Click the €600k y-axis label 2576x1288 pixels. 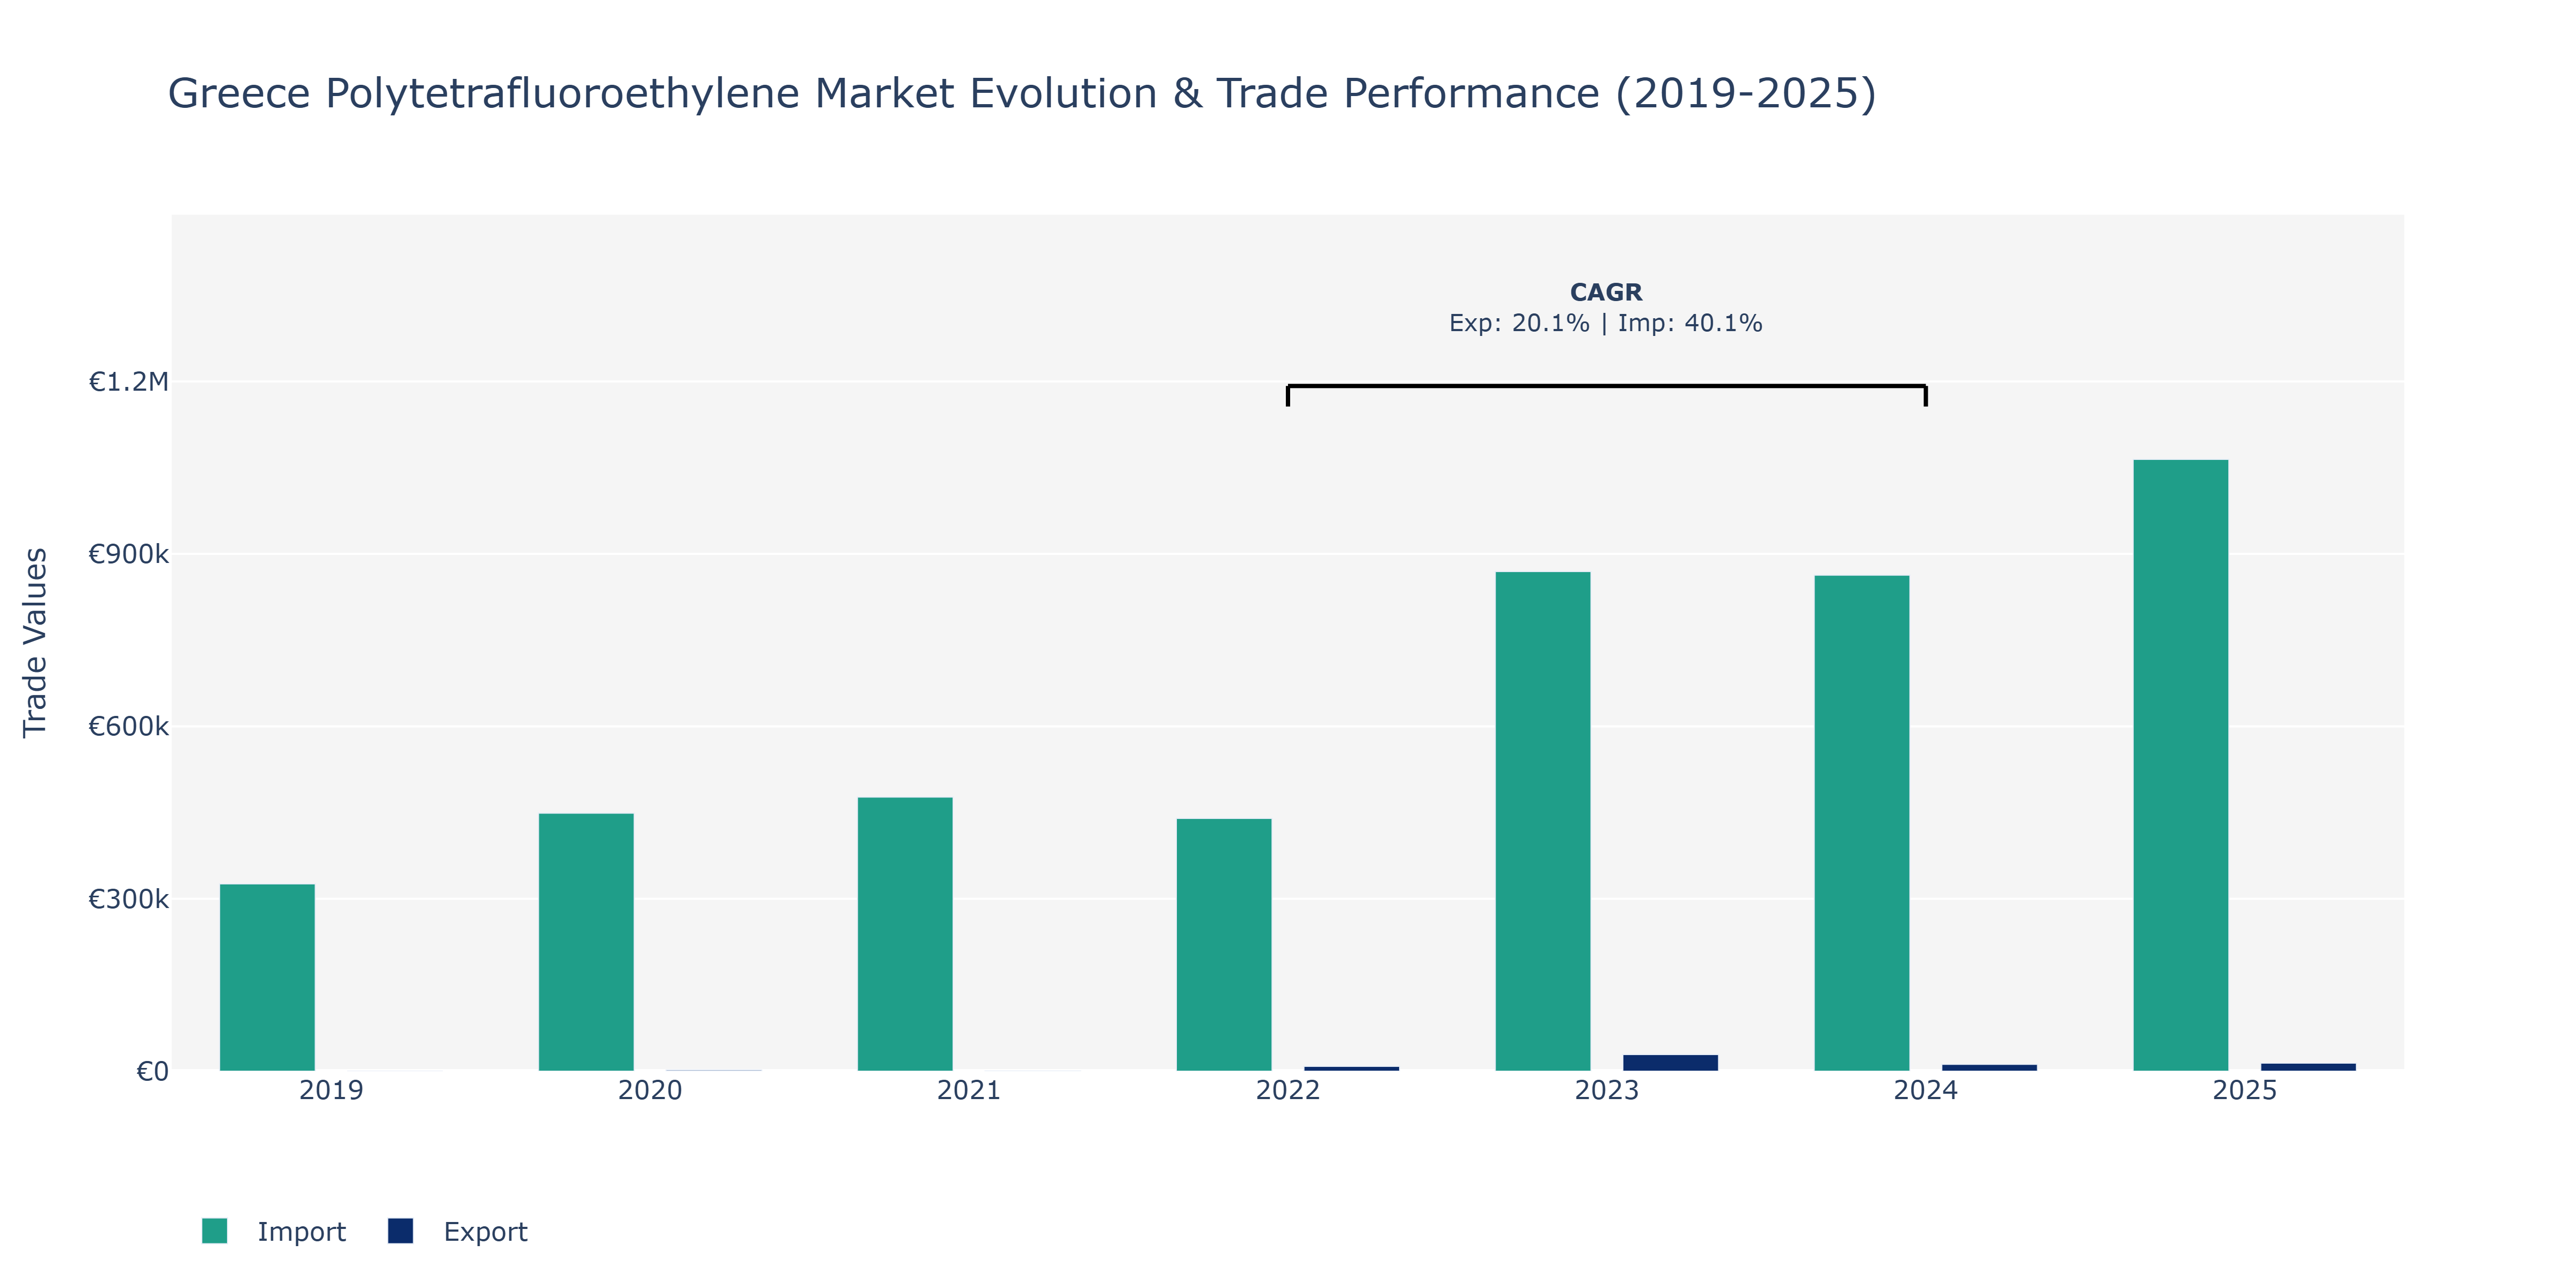click(128, 726)
